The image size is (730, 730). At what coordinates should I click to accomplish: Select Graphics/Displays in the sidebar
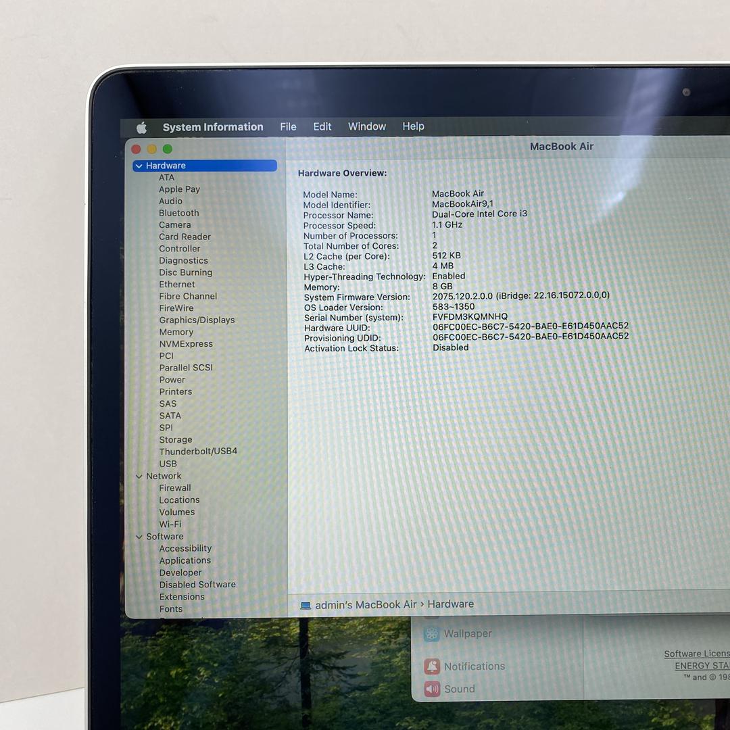(197, 320)
